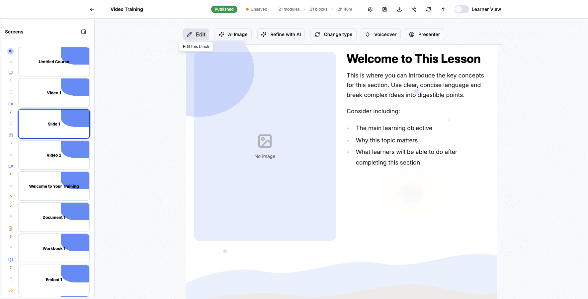Download the course via the download icon
This screenshot has width=588, height=299.
coord(399,9)
